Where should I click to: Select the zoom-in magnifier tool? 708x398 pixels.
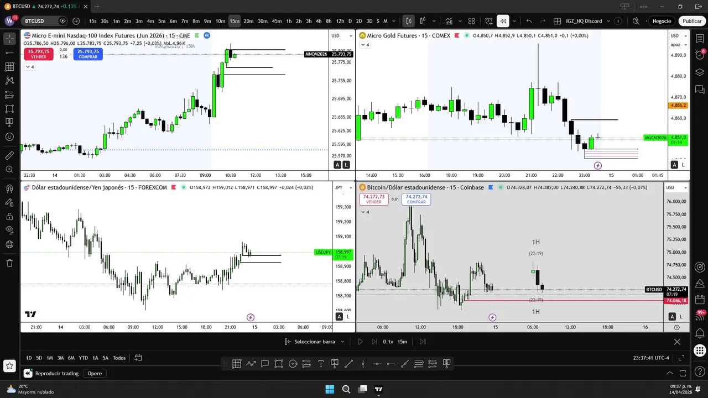9,170
